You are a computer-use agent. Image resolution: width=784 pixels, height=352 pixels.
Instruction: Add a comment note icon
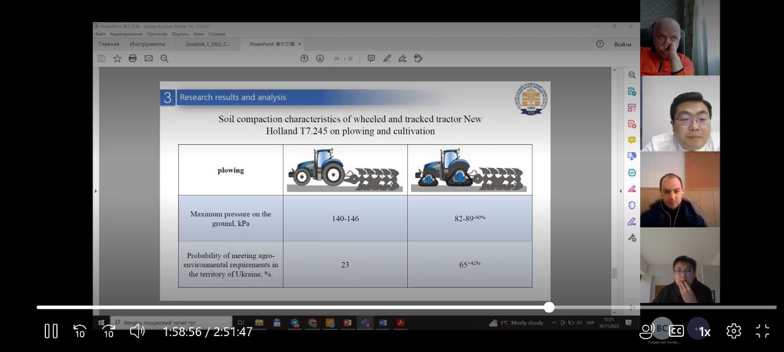(x=371, y=59)
